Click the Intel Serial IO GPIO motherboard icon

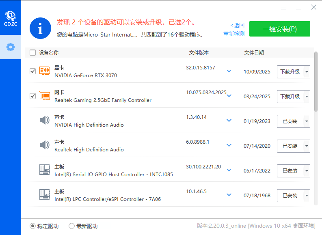coord(45,170)
